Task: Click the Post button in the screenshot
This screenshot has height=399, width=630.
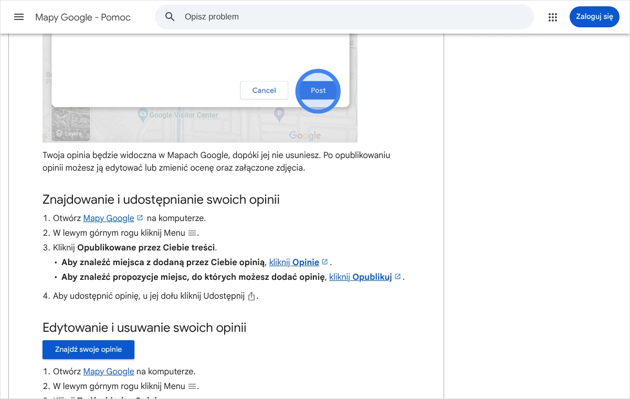Action: pyautogui.click(x=318, y=90)
